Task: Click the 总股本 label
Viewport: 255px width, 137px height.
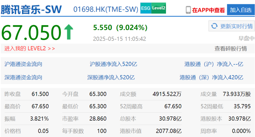Action: coord(128,119)
